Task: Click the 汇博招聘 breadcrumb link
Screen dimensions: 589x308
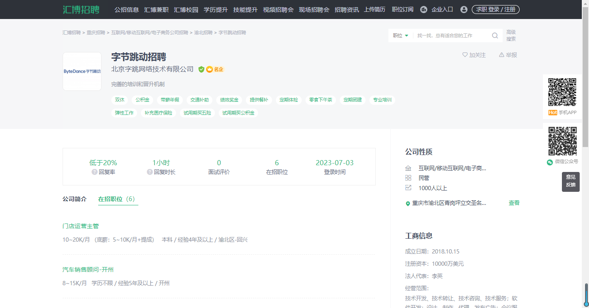Action: [72, 33]
